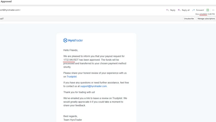Click the Thank you for trading line
This screenshot has height=122, width=216.
pyautogui.click(x=79, y=92)
